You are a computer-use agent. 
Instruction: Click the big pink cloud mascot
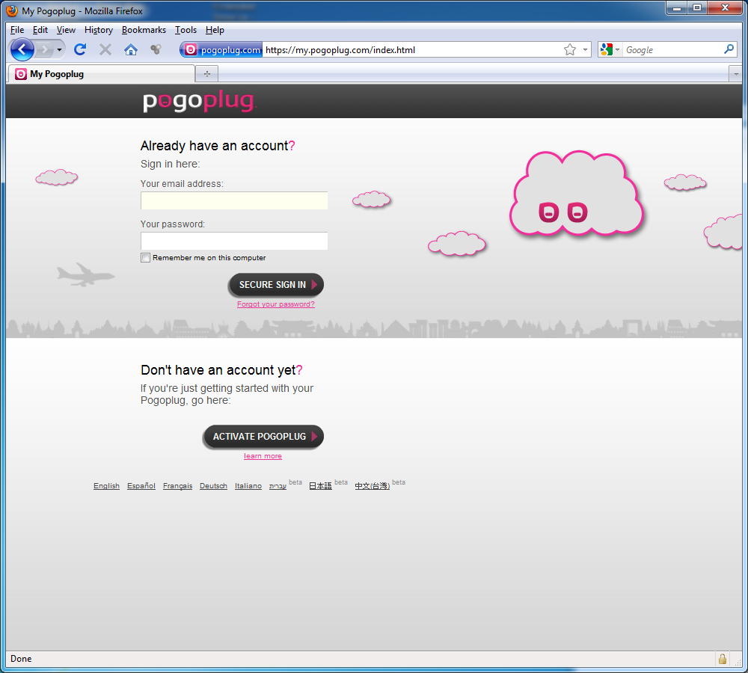pyautogui.click(x=577, y=194)
